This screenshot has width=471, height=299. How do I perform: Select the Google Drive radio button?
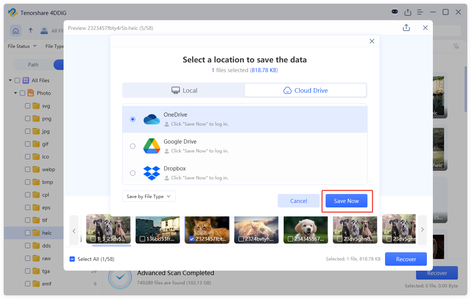point(133,146)
